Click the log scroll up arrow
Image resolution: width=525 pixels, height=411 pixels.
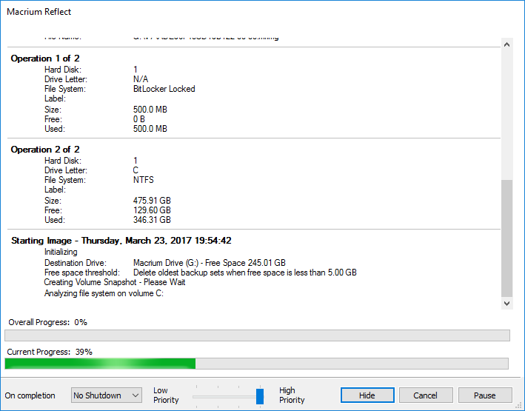pos(507,44)
